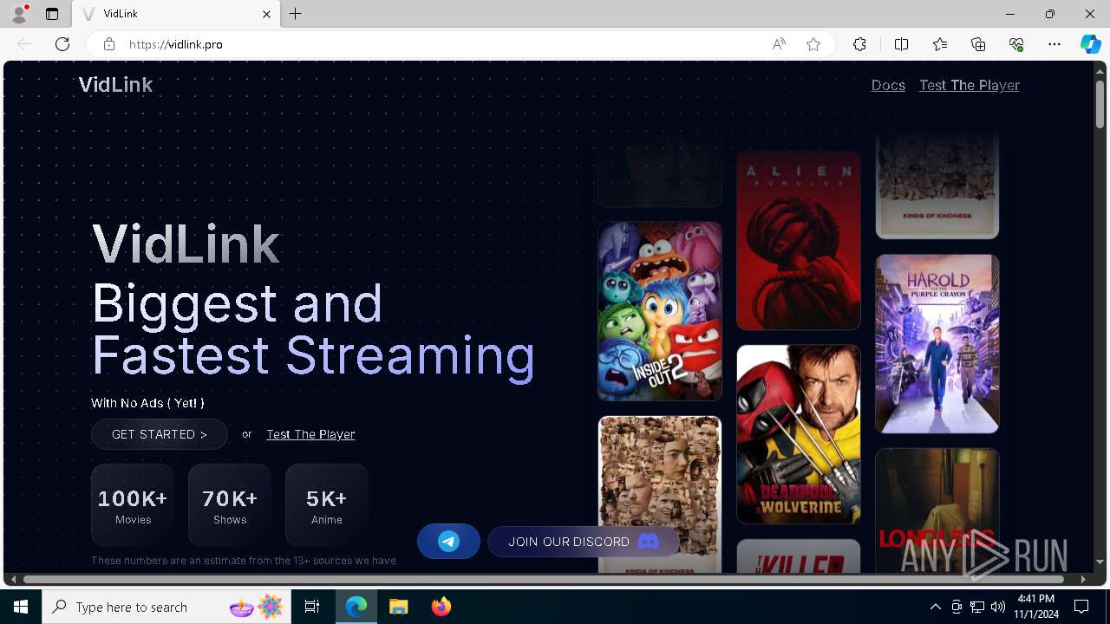Add this page to favorites star
The width and height of the screenshot is (1110, 624).
(x=813, y=44)
